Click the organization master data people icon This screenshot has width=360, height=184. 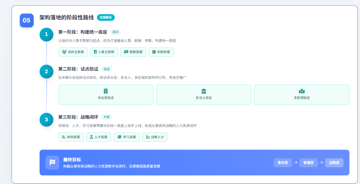[x=64, y=52]
